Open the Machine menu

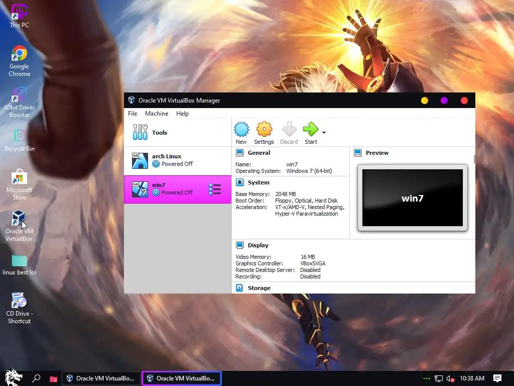tap(157, 114)
